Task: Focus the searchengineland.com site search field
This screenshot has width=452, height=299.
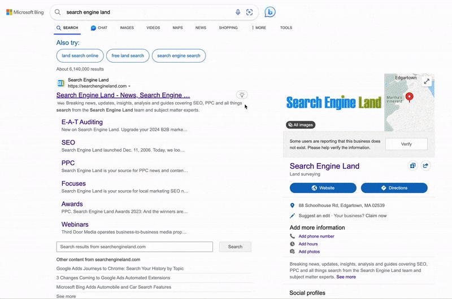Action: click(x=134, y=247)
